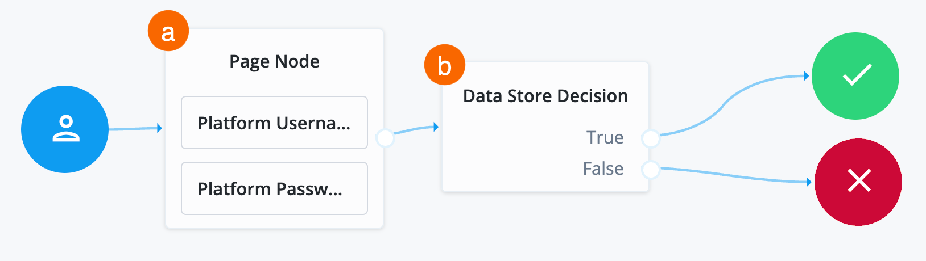Click the arrowhead entering the failure node
Screen dimensions: 926x261
point(809,182)
